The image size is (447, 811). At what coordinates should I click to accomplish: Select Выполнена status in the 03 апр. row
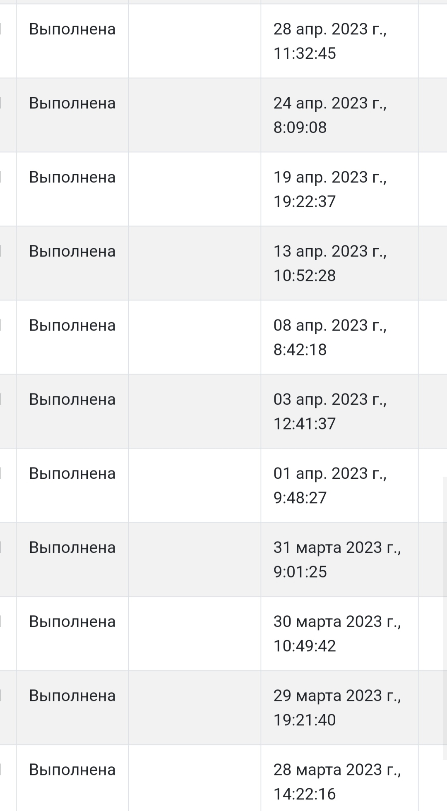(x=72, y=400)
